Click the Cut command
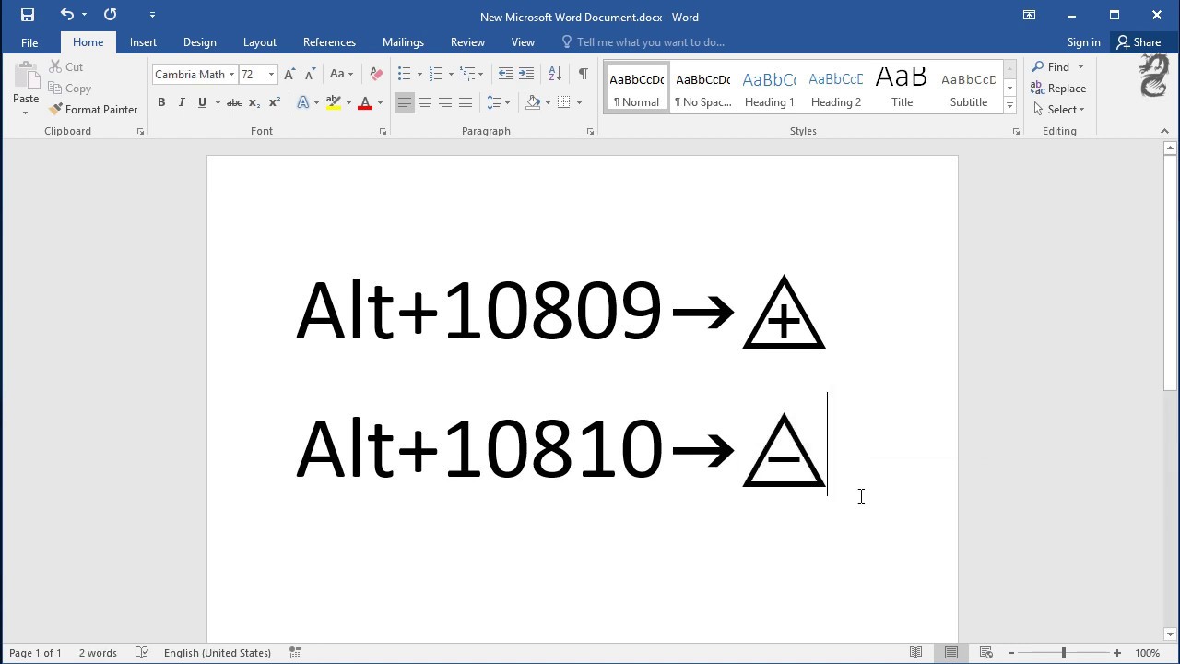Image resolution: width=1180 pixels, height=664 pixels. pyautogui.click(x=66, y=66)
